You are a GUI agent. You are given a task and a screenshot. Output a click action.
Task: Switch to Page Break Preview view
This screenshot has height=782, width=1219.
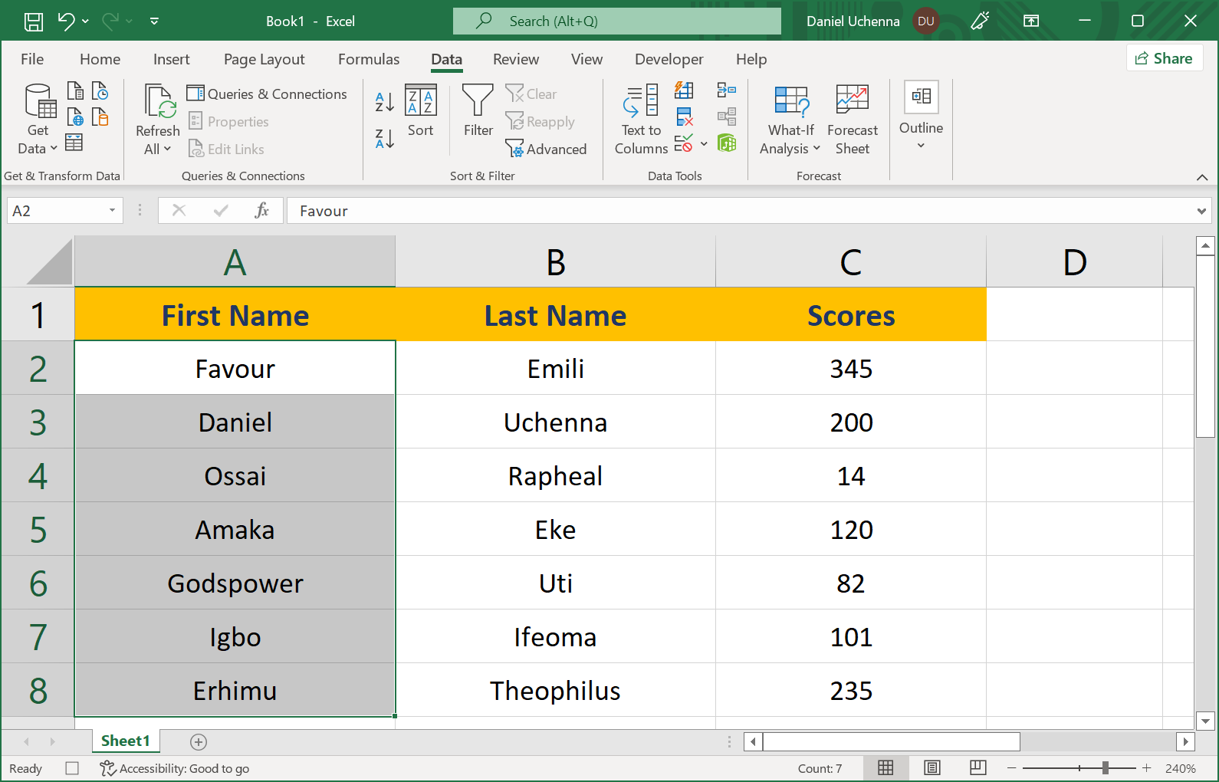pyautogui.click(x=978, y=768)
